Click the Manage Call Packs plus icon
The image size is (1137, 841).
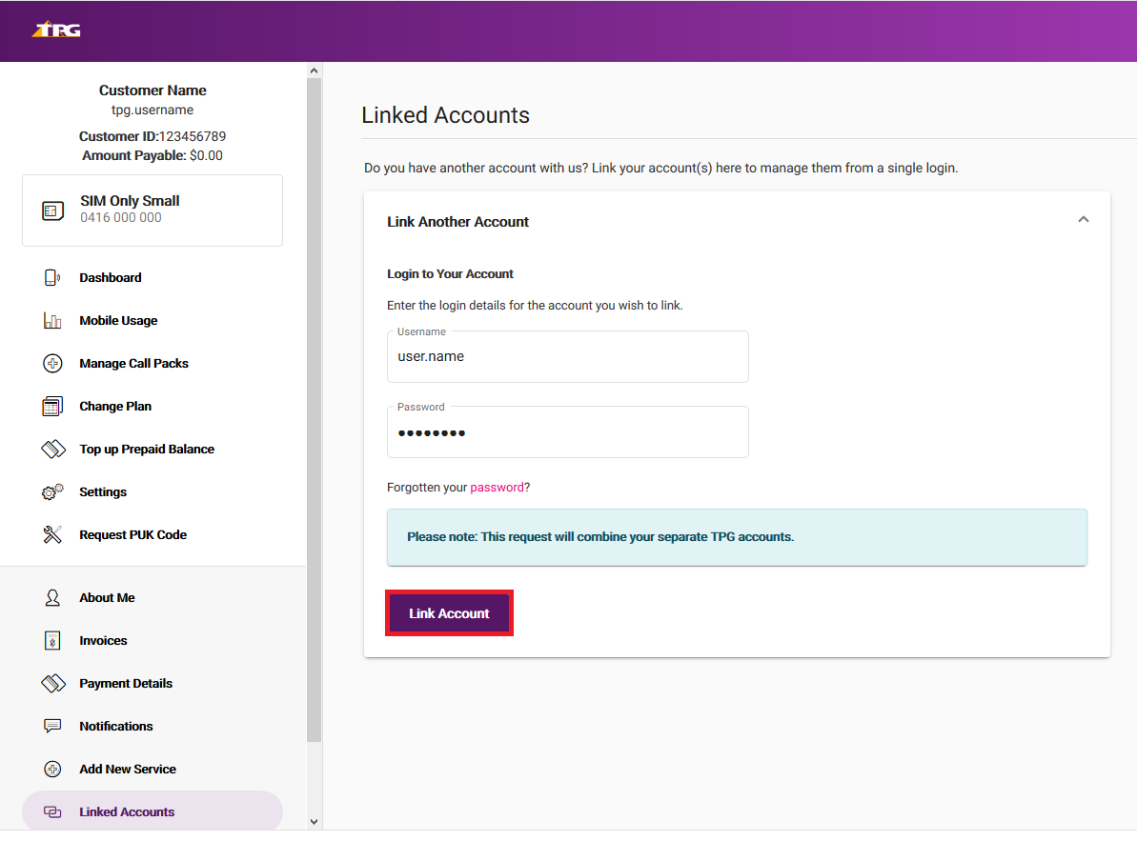click(54, 363)
